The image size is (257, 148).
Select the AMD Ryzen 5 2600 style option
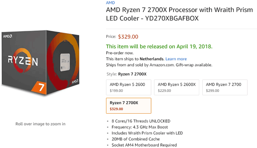128,87
